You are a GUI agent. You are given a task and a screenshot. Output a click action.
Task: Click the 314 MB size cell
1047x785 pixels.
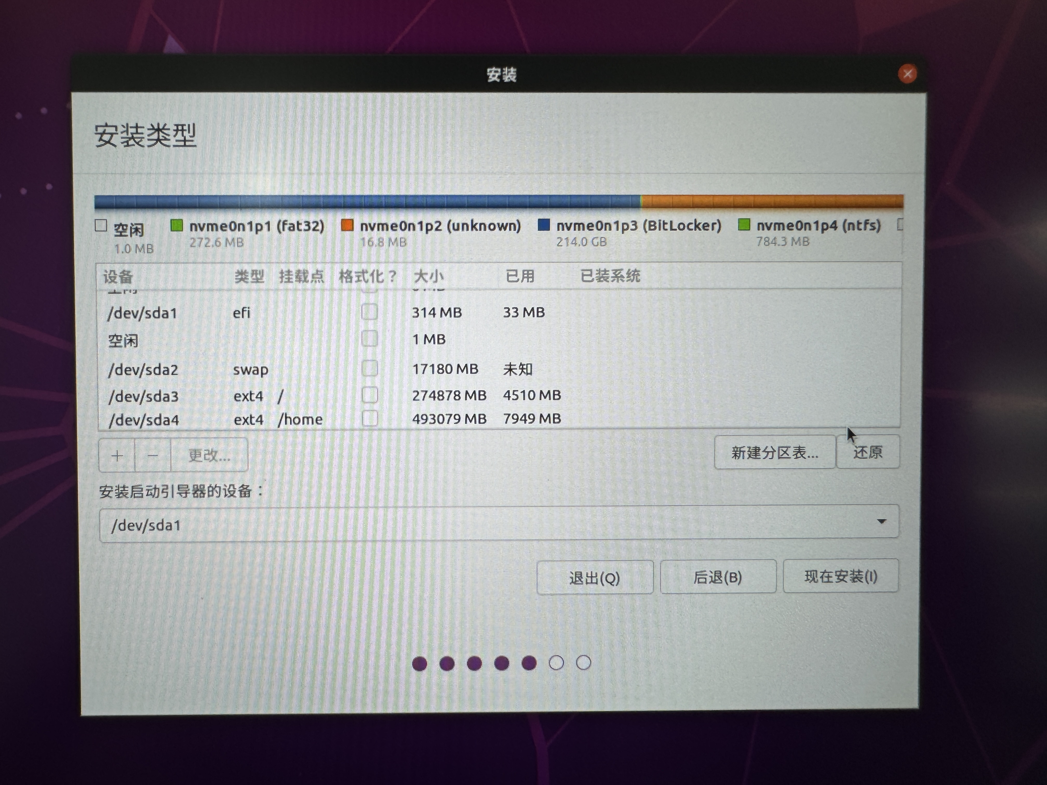point(437,312)
